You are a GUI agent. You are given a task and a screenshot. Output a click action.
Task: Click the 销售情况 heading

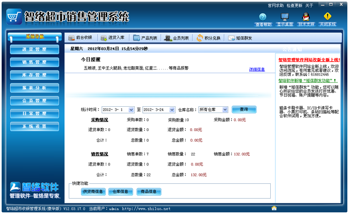point(99,154)
